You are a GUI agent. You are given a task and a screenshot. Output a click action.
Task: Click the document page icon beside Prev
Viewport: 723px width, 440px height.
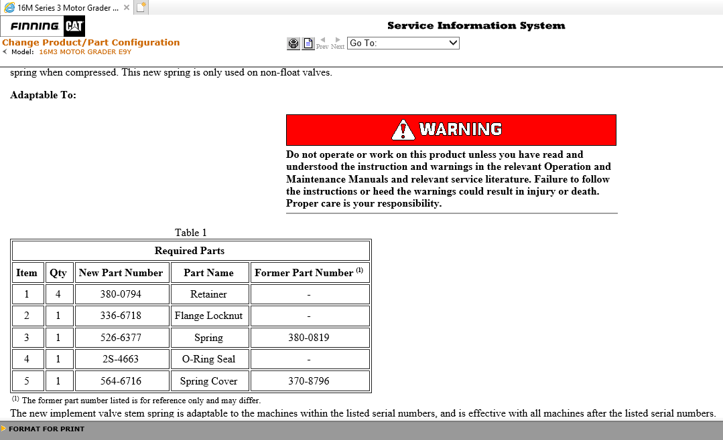point(308,43)
